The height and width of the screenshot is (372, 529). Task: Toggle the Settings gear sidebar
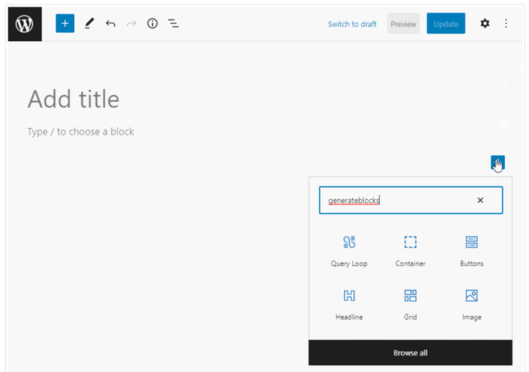tap(485, 24)
